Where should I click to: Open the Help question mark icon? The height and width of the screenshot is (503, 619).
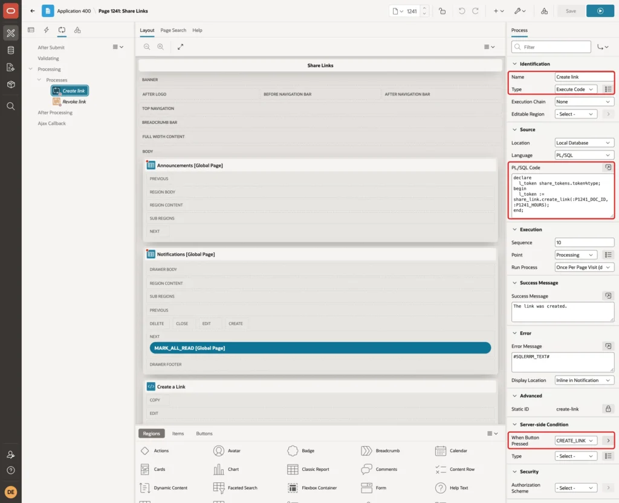11,470
